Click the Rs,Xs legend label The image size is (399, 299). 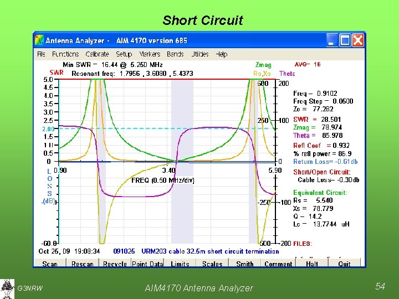(262, 74)
